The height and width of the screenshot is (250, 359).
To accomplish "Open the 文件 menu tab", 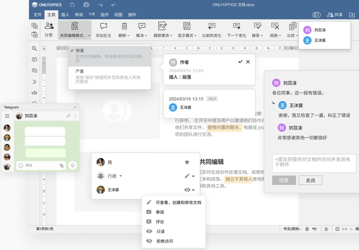I will click(38, 15).
